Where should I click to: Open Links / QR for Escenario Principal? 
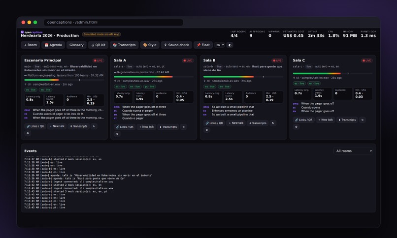tap(35, 126)
